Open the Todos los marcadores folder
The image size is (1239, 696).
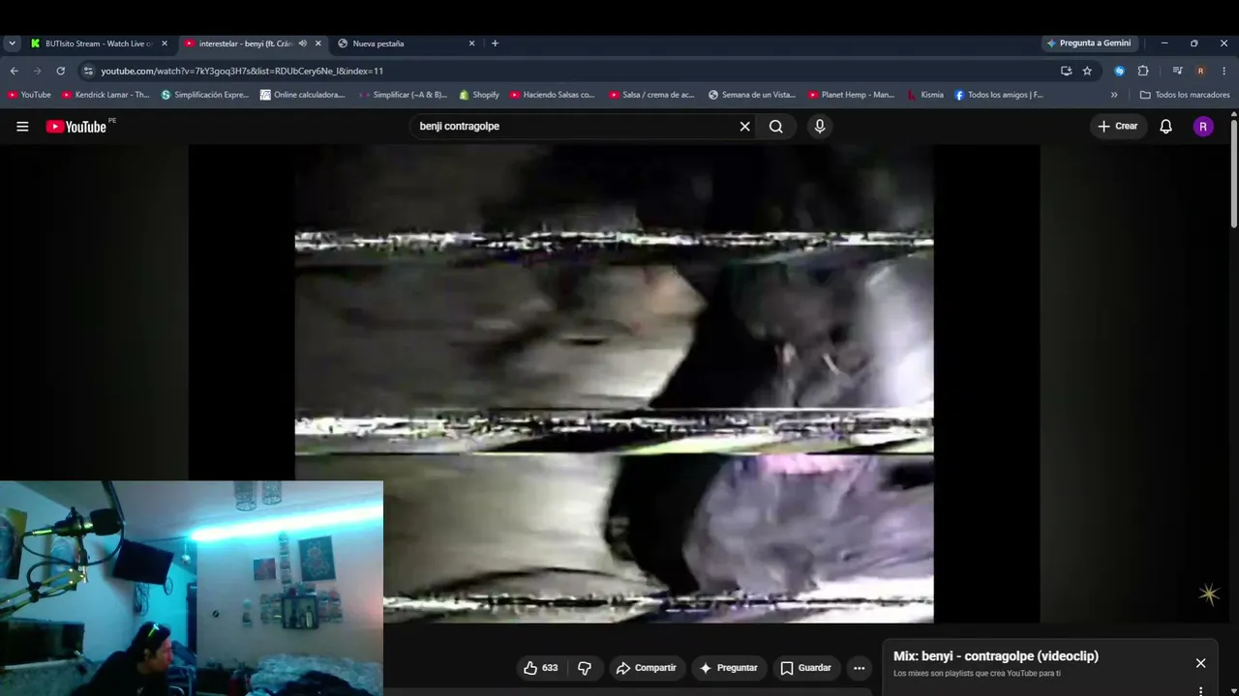click(1185, 95)
